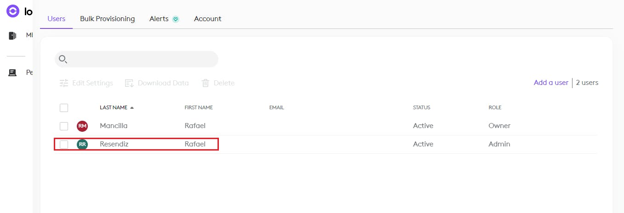Sort by the Status column header
This screenshot has height=213, width=624.
pos(421,107)
